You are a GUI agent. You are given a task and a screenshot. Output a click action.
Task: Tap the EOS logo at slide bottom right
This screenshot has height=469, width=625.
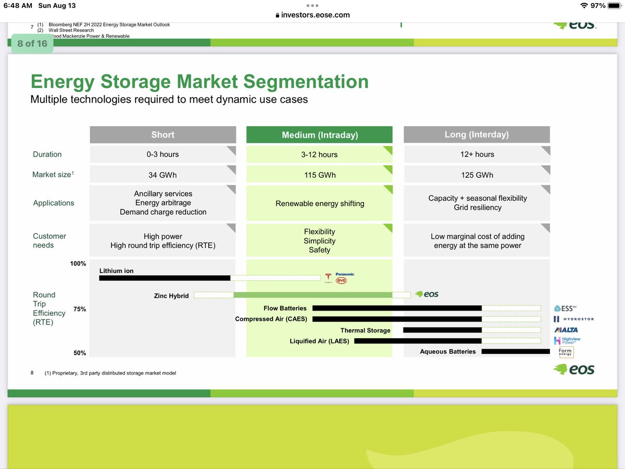tap(573, 369)
